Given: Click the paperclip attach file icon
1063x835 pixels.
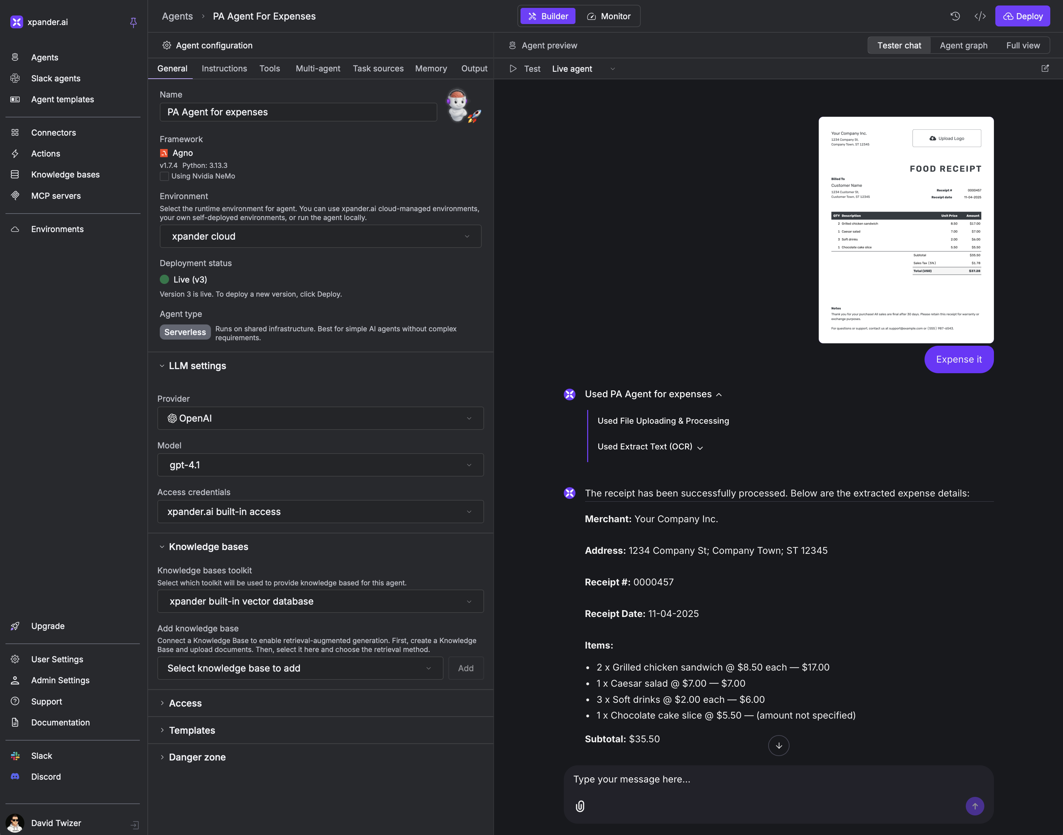Looking at the screenshot, I should [x=580, y=806].
